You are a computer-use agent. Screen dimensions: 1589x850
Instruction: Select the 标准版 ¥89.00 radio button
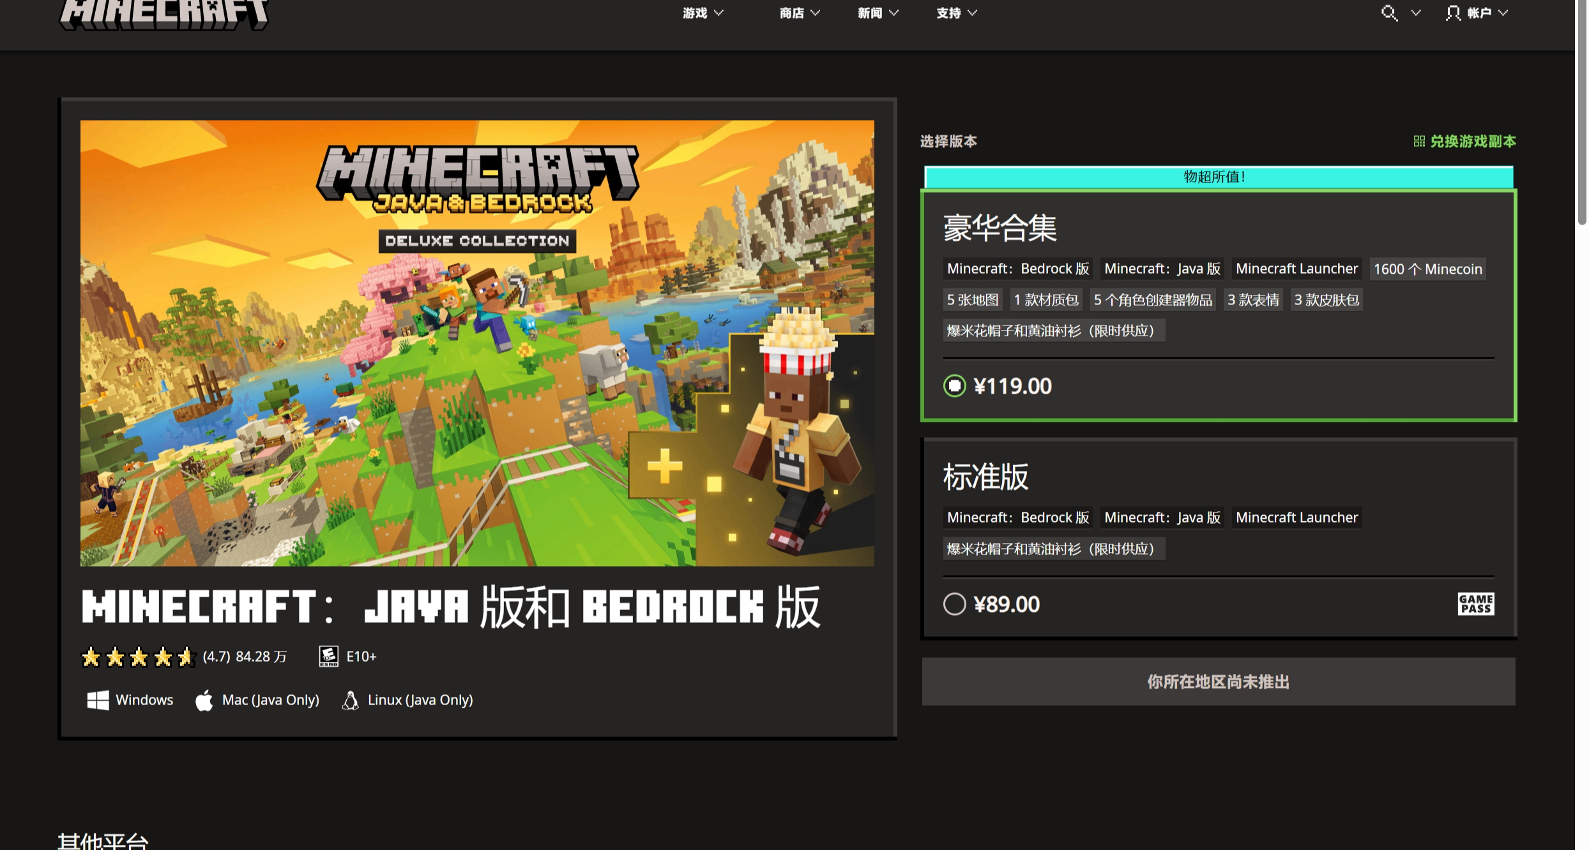pyautogui.click(x=955, y=604)
